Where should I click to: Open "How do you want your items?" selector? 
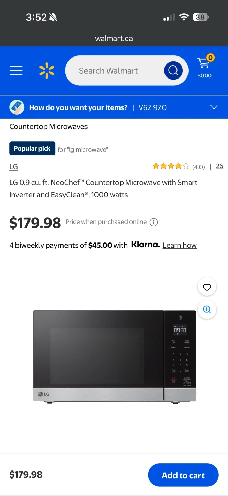click(x=78, y=107)
